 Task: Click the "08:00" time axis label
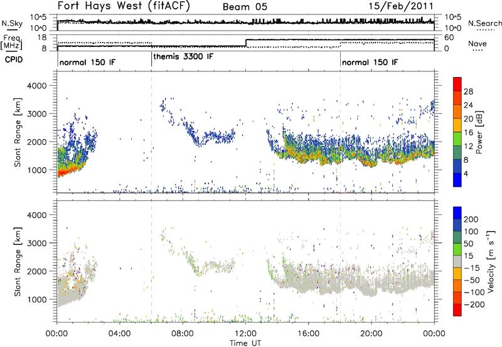pos(182,334)
